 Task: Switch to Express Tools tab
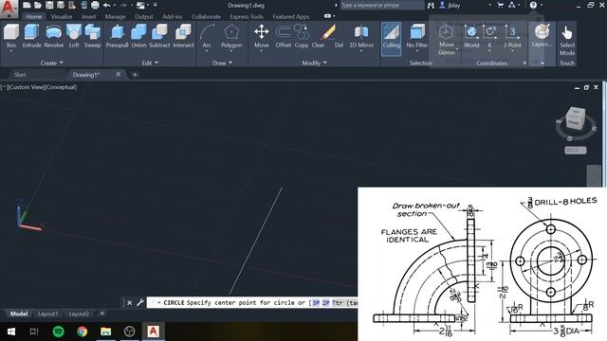(x=247, y=17)
